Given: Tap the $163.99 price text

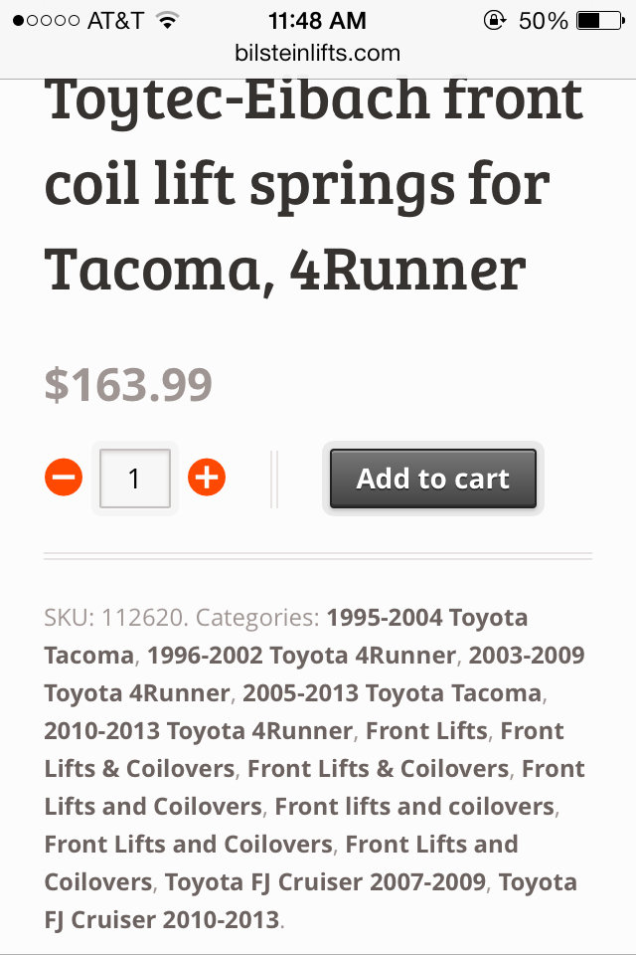Looking at the screenshot, I should point(128,384).
